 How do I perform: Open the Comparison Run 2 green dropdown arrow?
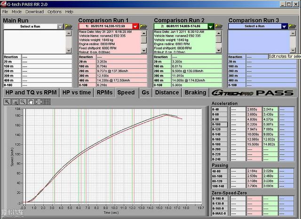pyautogui.click(x=211, y=26)
